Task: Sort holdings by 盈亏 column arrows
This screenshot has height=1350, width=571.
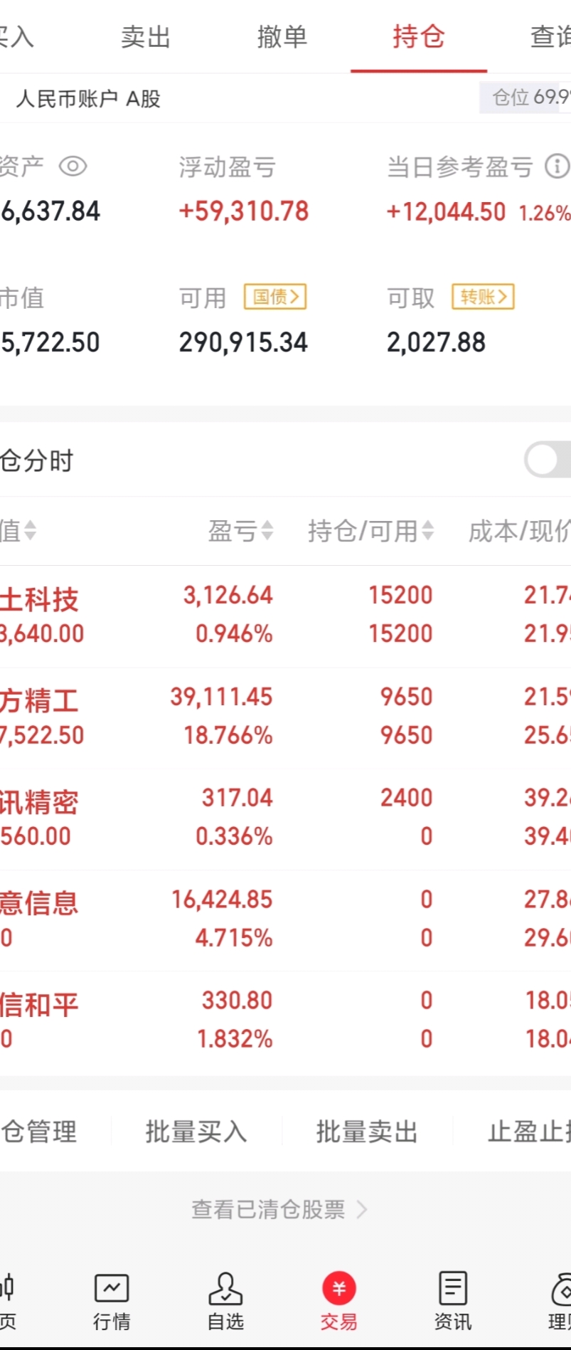Action: [x=267, y=530]
